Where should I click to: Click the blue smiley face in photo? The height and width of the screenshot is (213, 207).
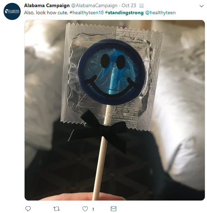(112, 72)
